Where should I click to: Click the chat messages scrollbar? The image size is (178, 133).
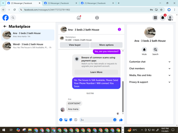[123, 96]
